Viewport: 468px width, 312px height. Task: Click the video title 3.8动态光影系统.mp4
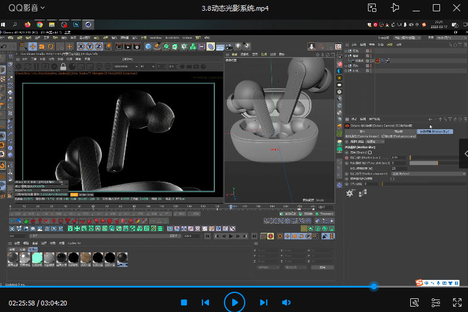coord(235,8)
